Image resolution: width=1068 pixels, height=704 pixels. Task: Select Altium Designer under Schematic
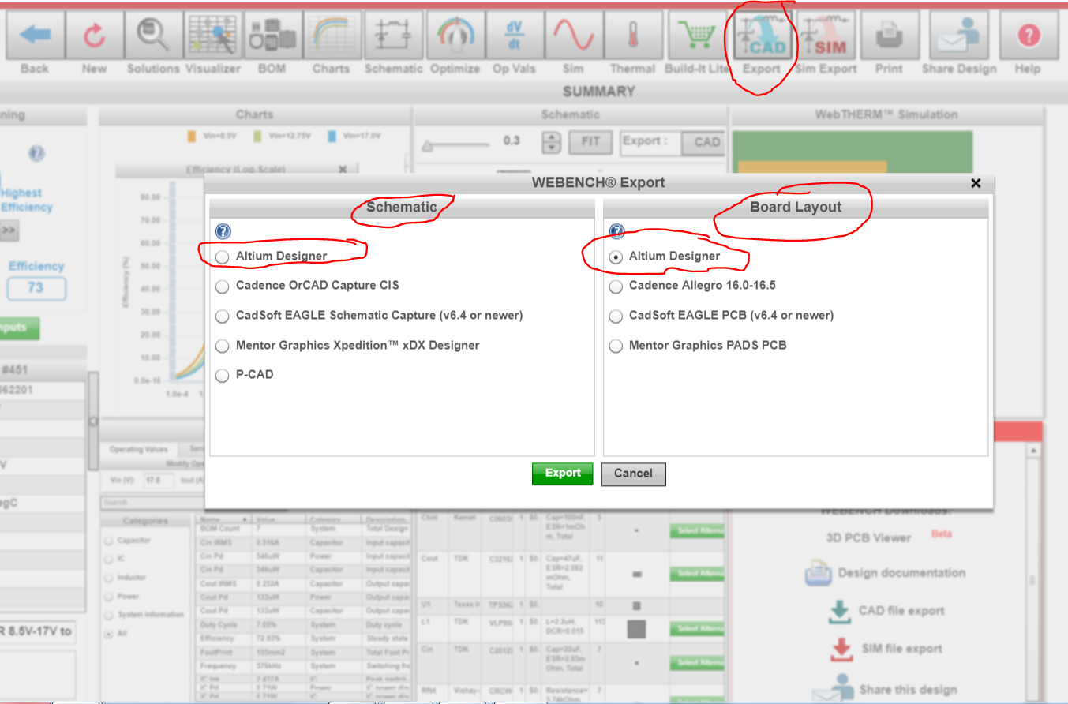(x=223, y=257)
